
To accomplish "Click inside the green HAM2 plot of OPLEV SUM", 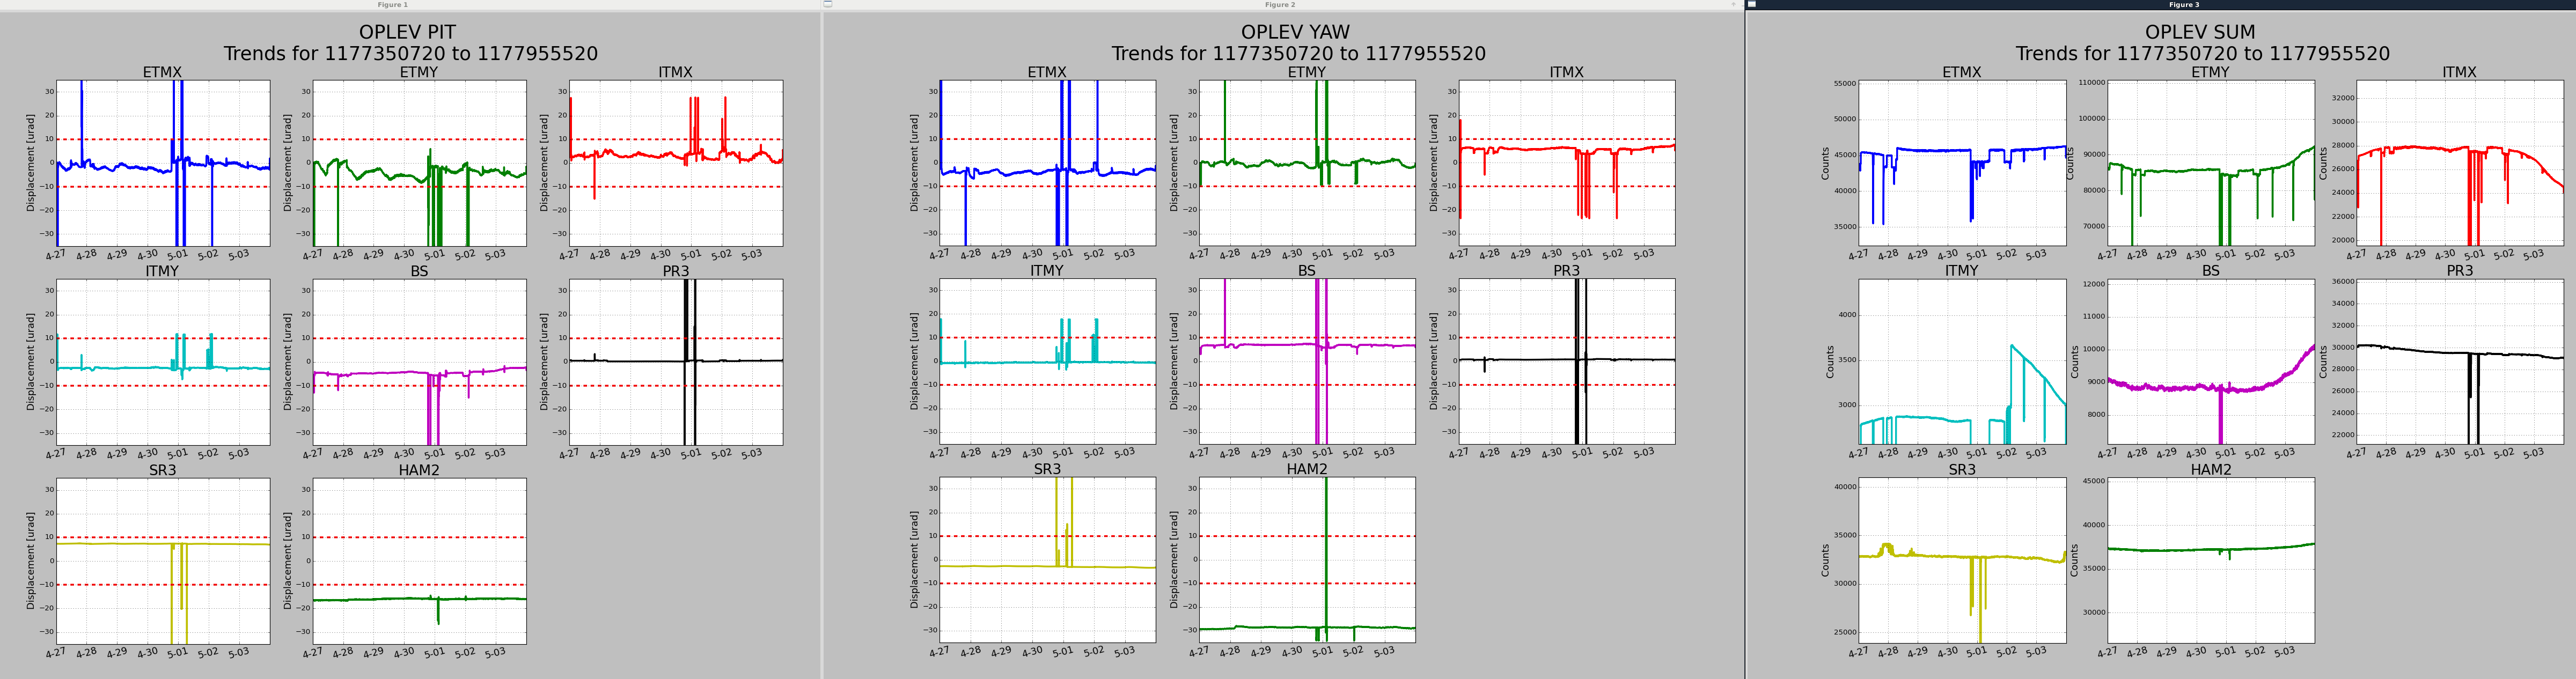I will [2211, 560].
